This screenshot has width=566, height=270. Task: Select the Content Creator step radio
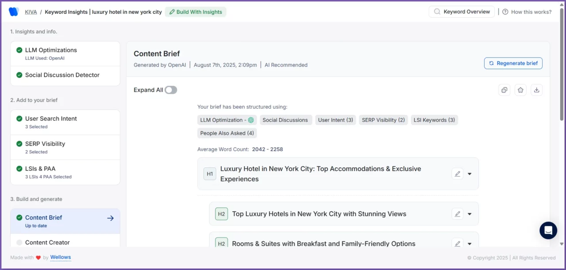click(x=19, y=243)
